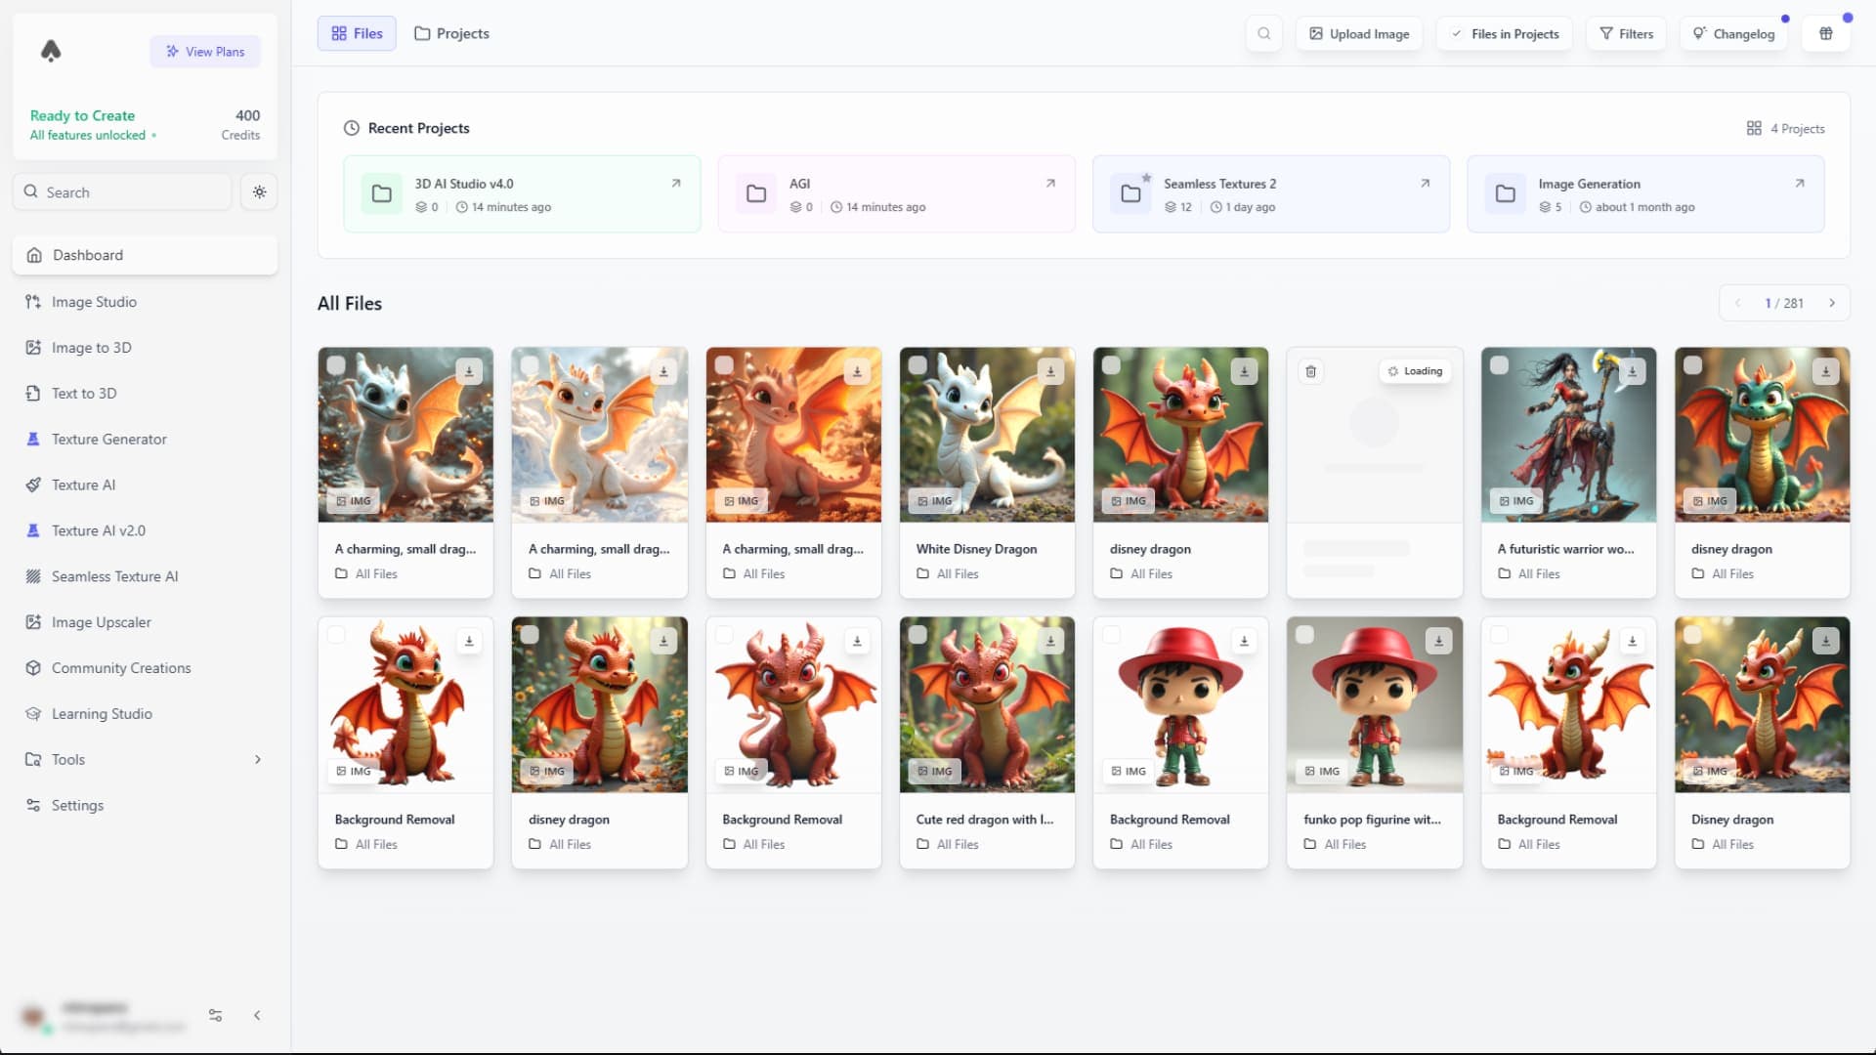Viewport: 1876px width, 1055px height.
Task: Select the Image Upscaler tool
Action: [101, 622]
